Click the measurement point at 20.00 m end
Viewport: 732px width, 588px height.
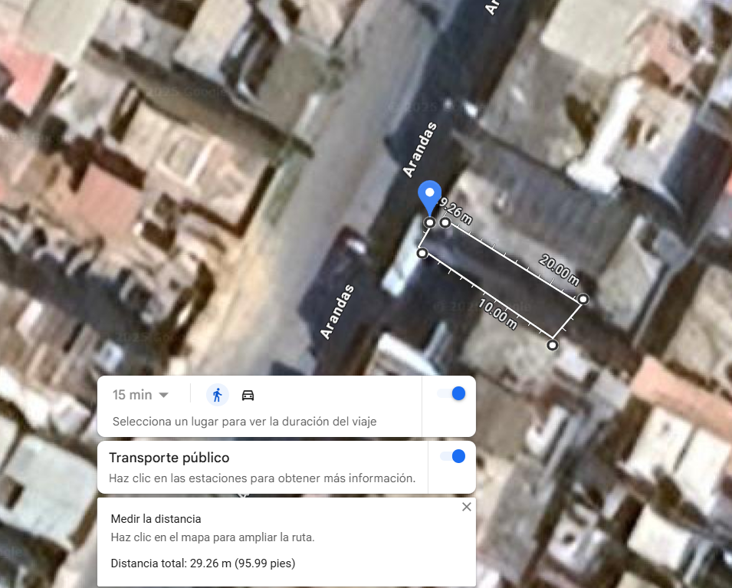[583, 299]
